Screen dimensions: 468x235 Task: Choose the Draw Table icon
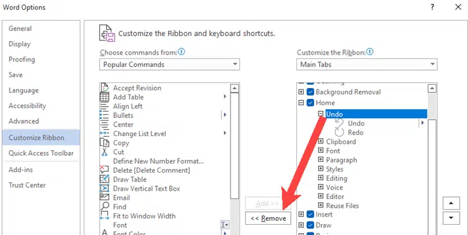(x=104, y=179)
